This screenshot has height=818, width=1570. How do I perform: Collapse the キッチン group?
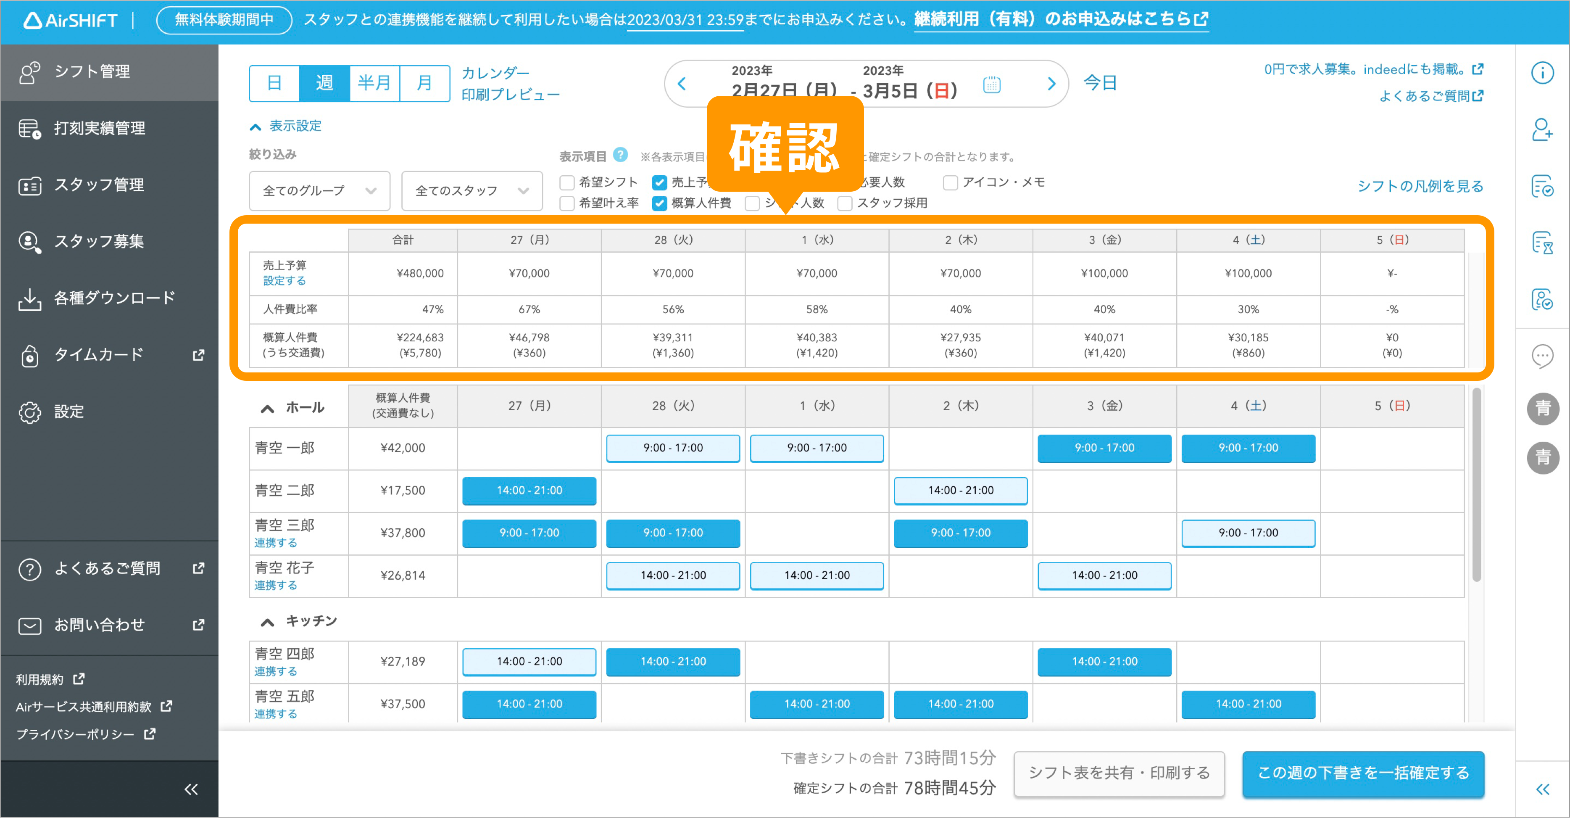point(267,622)
